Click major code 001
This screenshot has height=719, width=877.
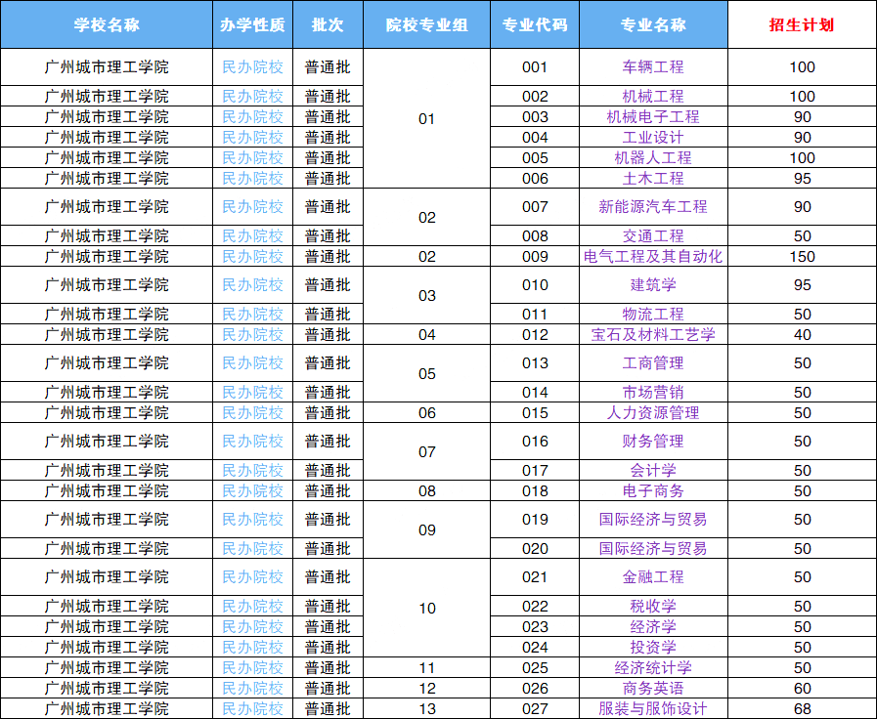[535, 67]
